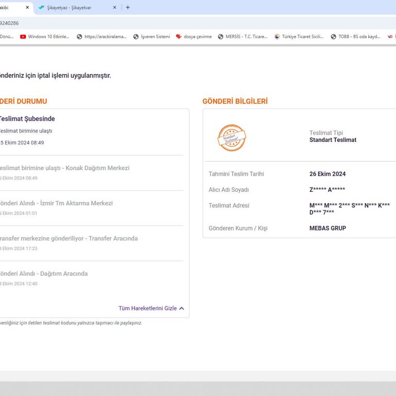
Task: Click the globe icon beside MERSİS bookmark
Action: pos(221,37)
